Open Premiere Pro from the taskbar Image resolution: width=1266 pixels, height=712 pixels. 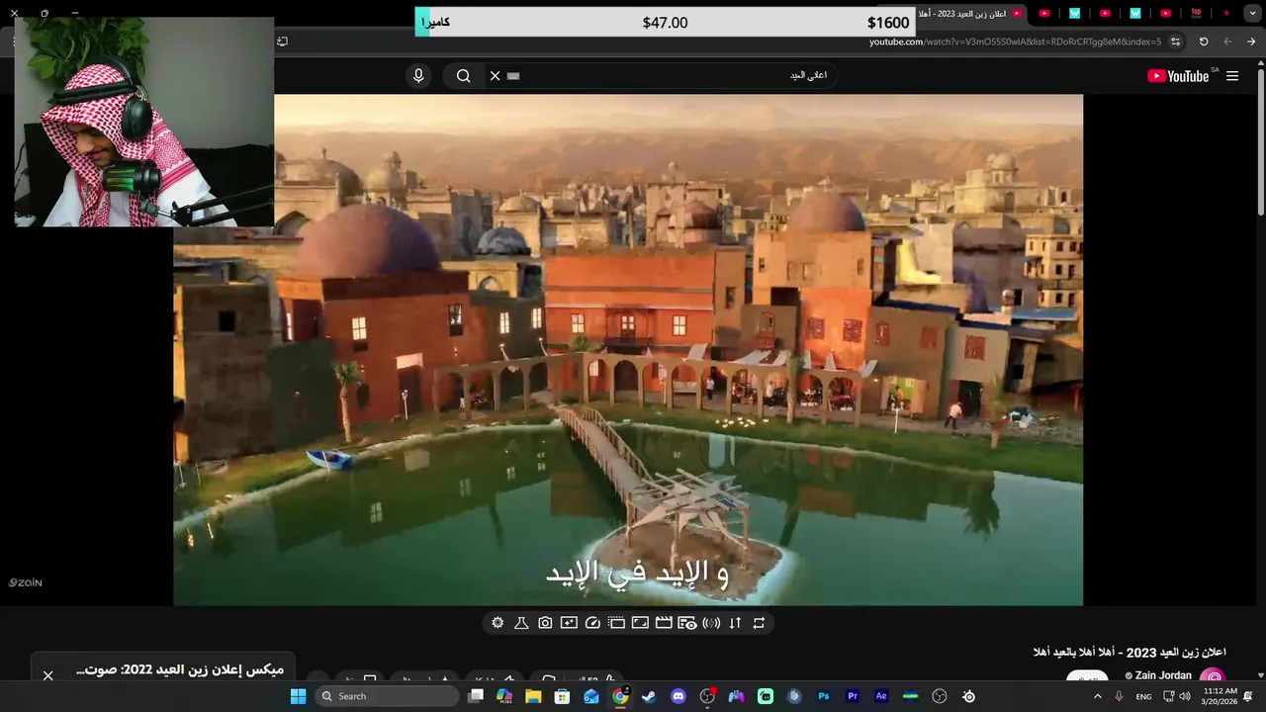(x=853, y=696)
